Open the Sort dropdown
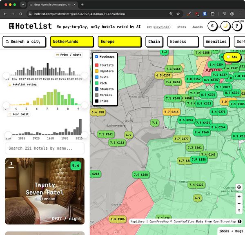The width and height of the screenshot is (245, 235). pos(240,42)
